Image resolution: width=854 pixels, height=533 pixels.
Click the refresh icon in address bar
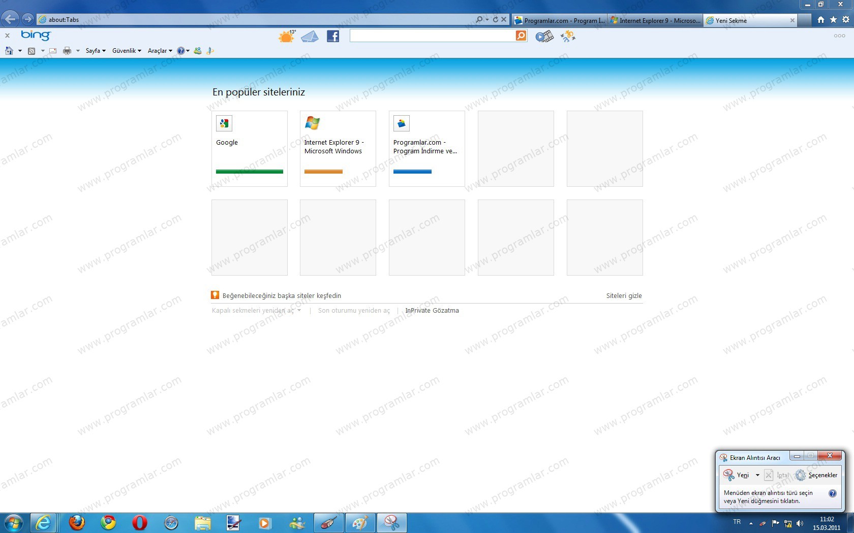point(495,20)
